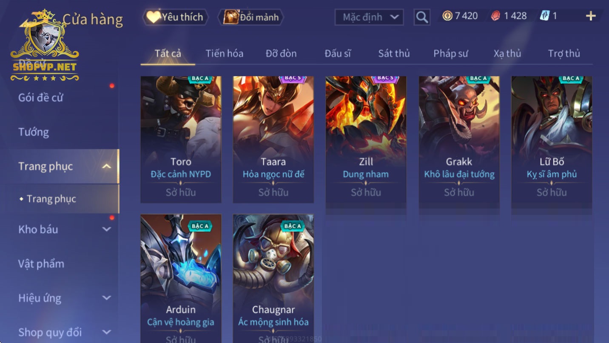Collapse the Trang phục sidebar section

pyautogui.click(x=107, y=166)
